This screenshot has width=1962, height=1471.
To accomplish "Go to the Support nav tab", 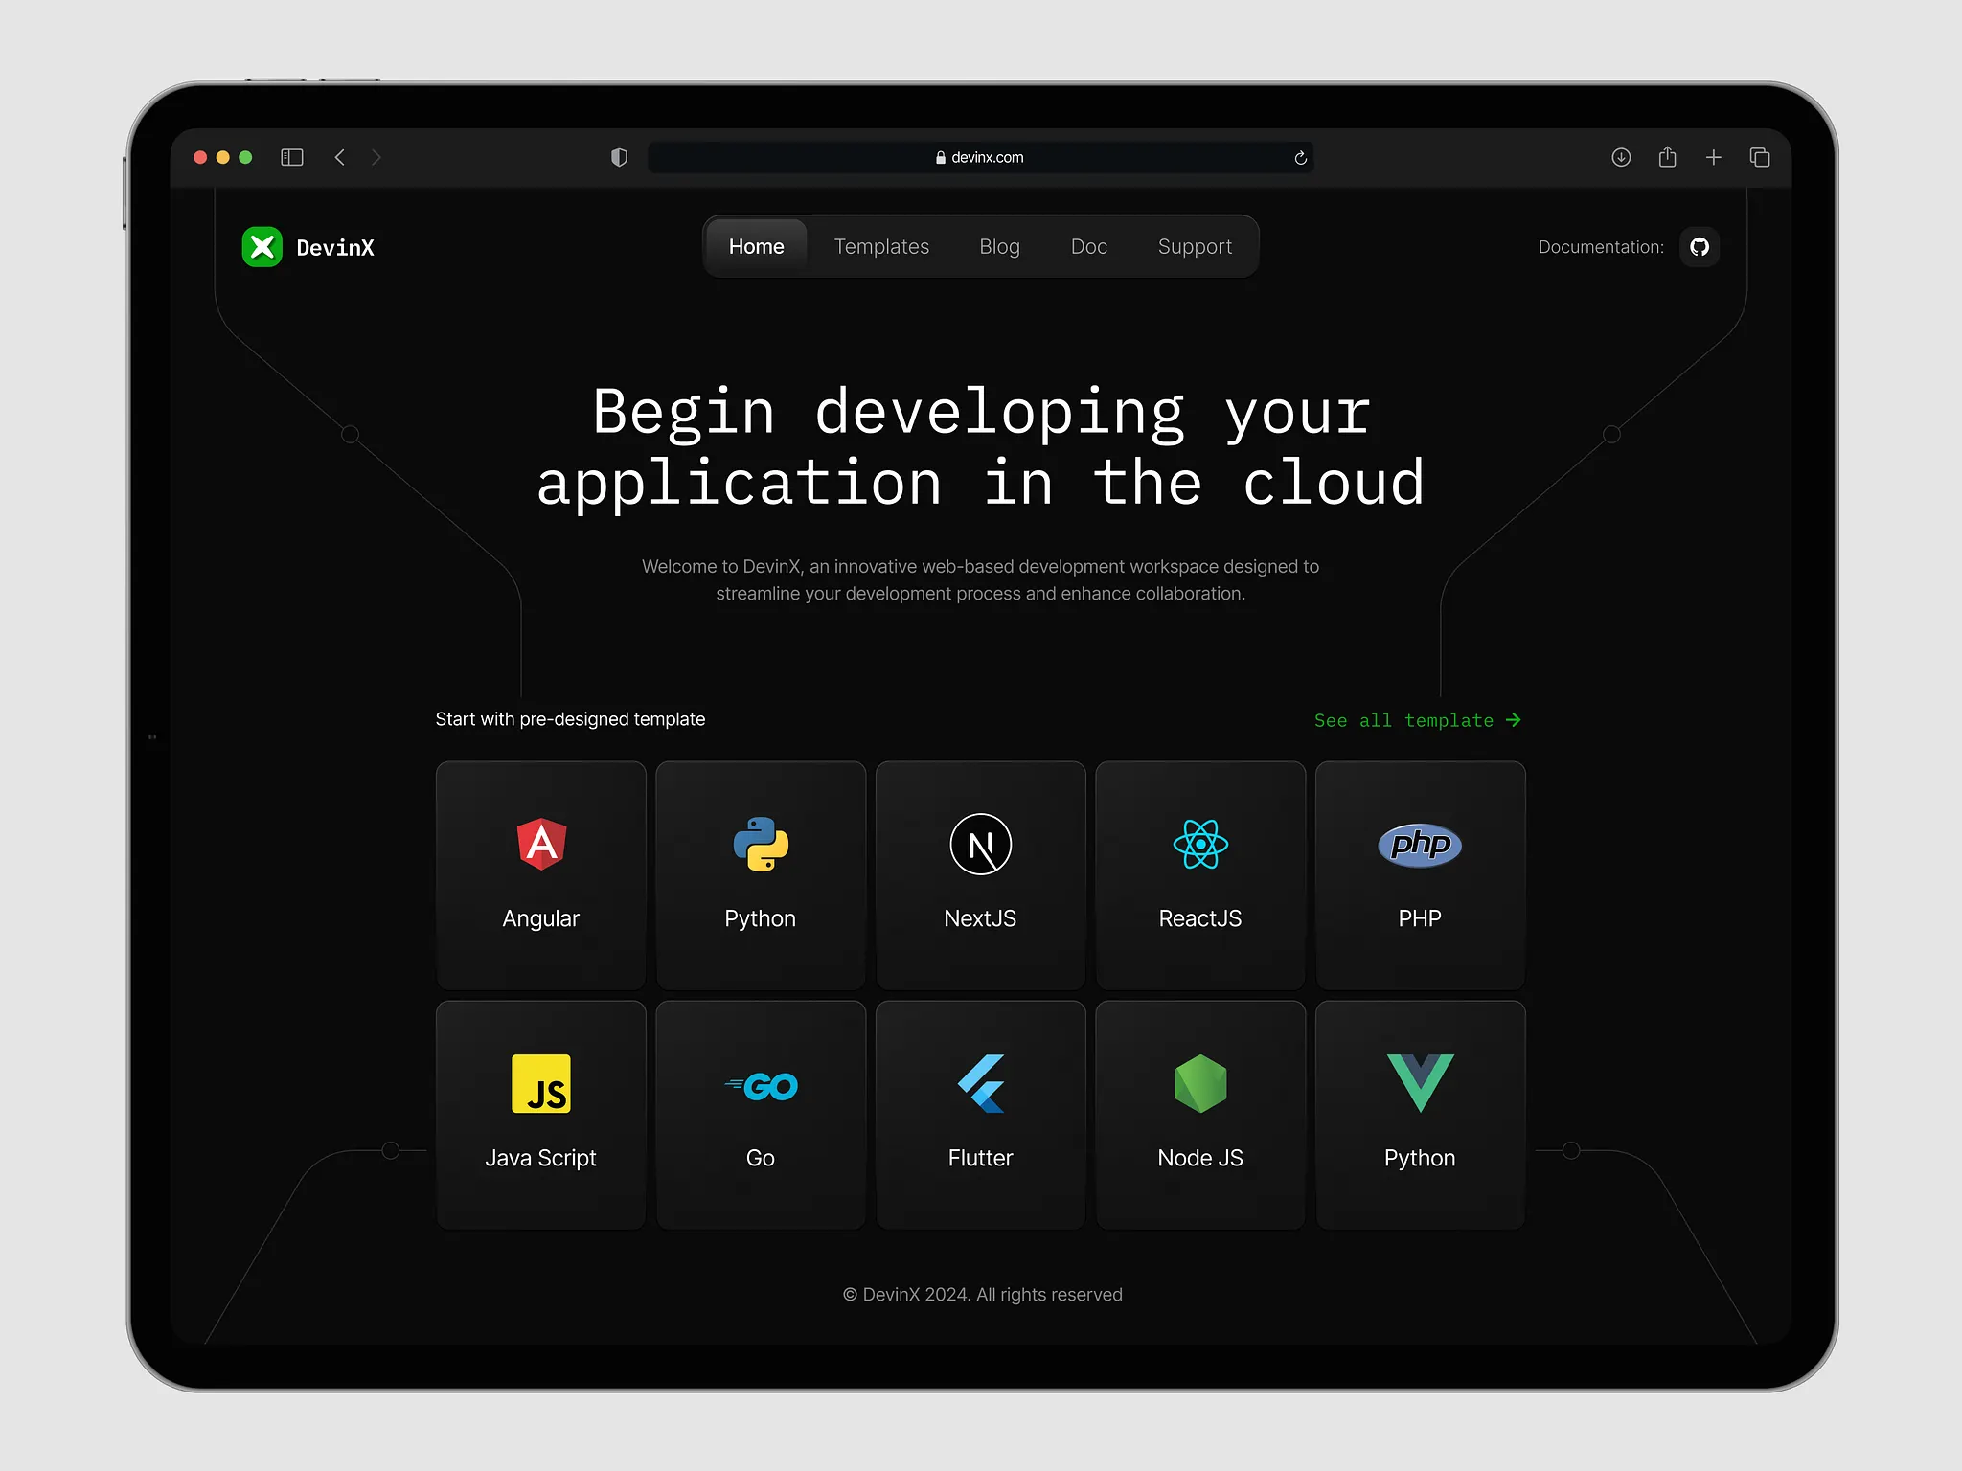I will coord(1195,247).
